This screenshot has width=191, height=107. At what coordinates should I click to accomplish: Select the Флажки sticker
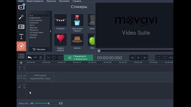(60, 20)
